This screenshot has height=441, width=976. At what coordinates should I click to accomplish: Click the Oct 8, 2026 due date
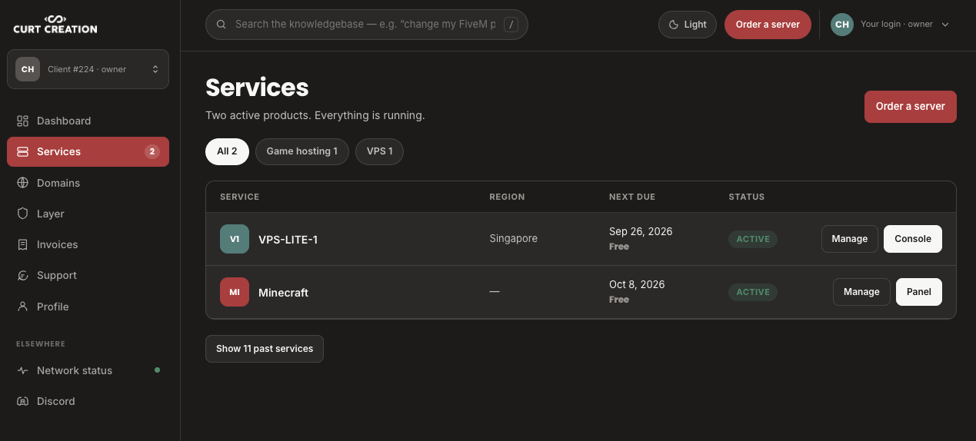[637, 284]
